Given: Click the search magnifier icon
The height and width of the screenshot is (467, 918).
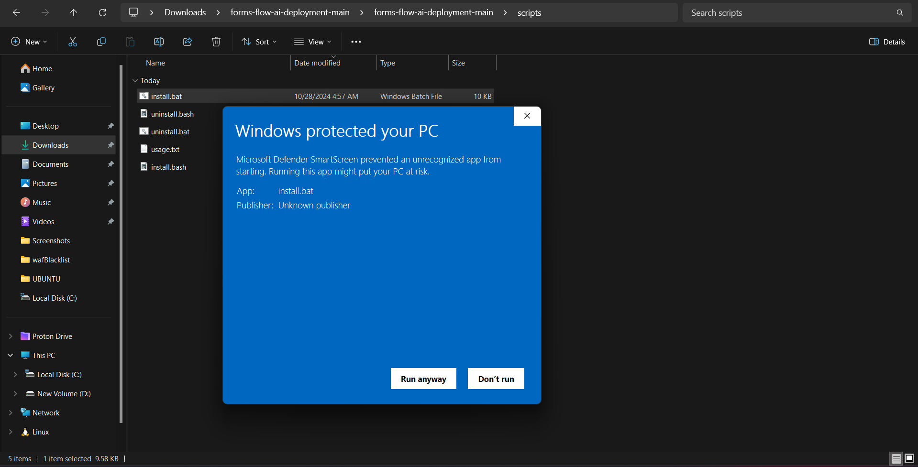Looking at the screenshot, I should point(900,13).
